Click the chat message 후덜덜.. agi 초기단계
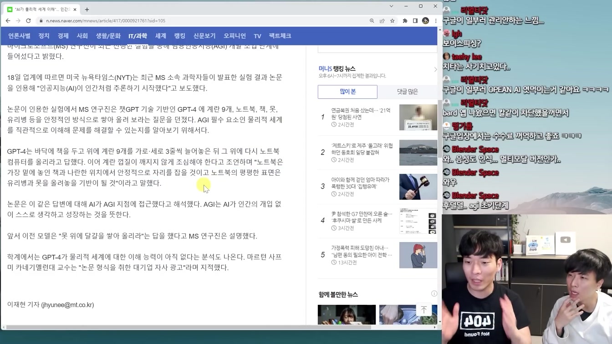612x344 pixels. 475,206
